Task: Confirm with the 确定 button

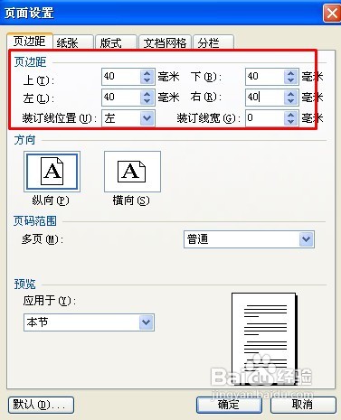Action: pos(229,405)
